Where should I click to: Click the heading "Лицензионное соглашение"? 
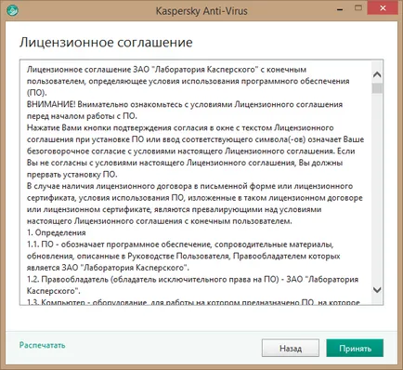click(106, 42)
